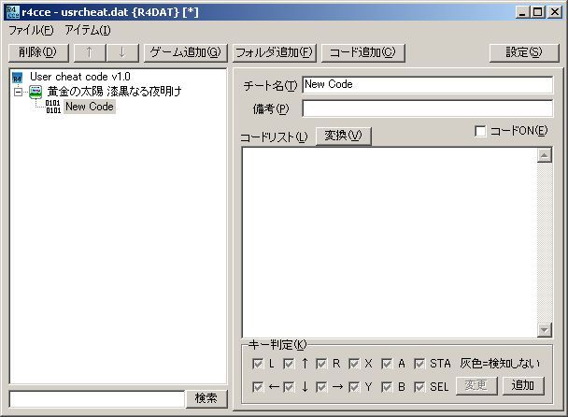Viewport: 568px width, 417px height.
Task: Click the 削除(D) delete button
Action: [x=38, y=52]
